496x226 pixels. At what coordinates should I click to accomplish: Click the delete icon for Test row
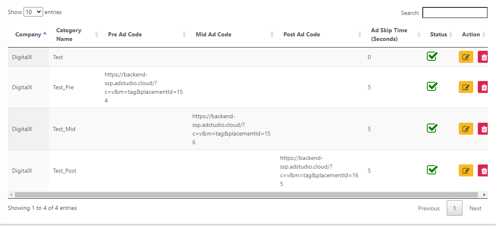tap(483, 57)
